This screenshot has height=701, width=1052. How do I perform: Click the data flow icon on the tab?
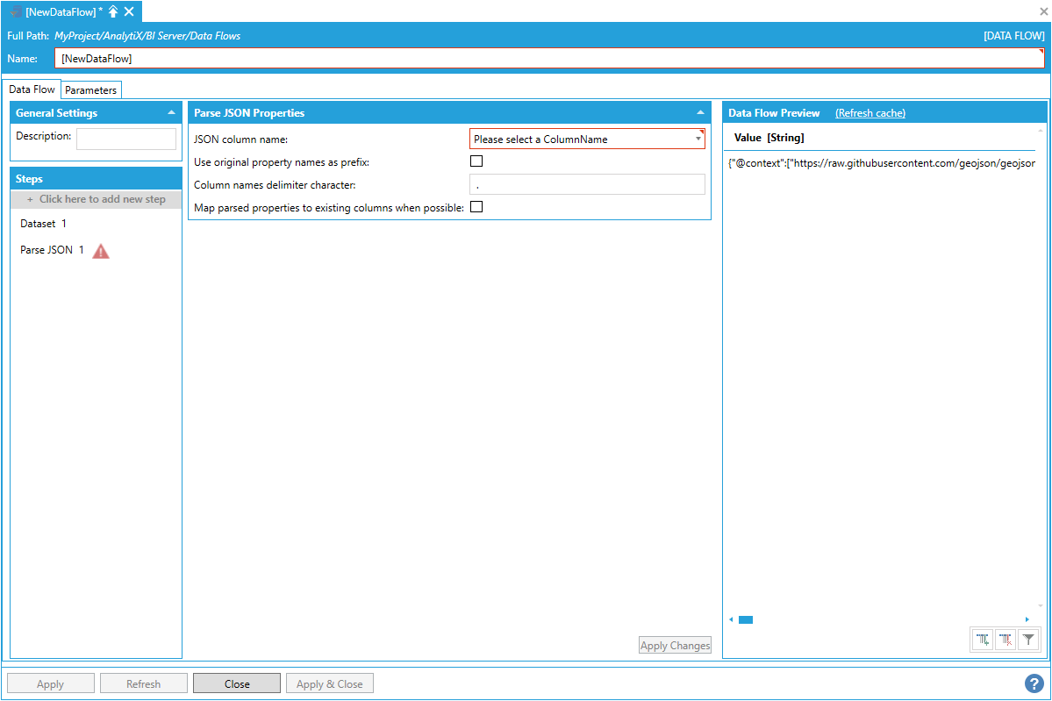[x=16, y=11]
